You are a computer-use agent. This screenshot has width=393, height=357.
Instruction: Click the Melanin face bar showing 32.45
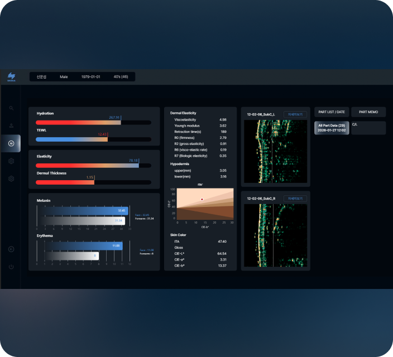coord(84,211)
